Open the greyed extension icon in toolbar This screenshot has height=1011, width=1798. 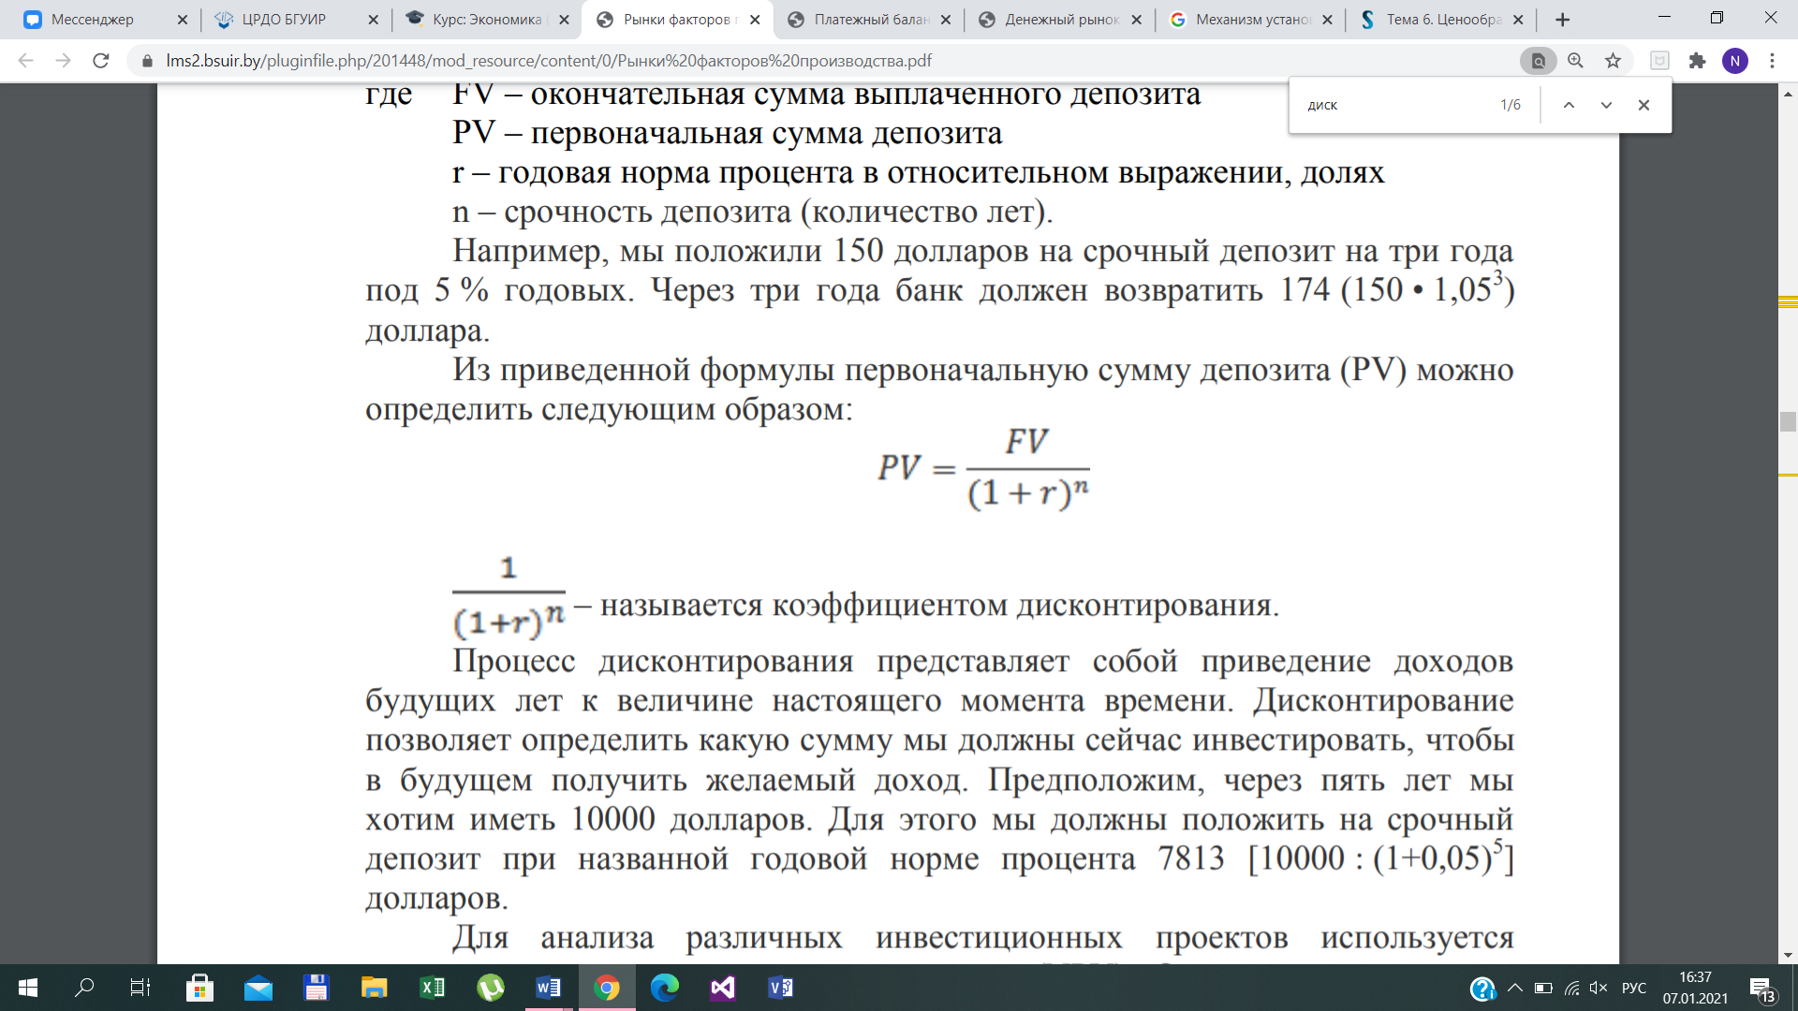(1659, 61)
